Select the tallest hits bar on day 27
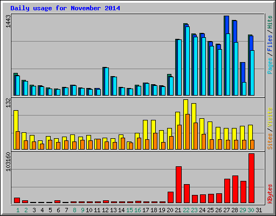Screen dimensions: 276x216 (224, 56)
